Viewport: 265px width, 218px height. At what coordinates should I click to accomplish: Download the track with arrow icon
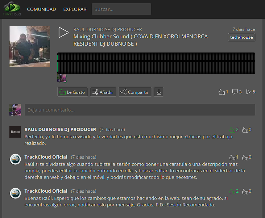point(159,92)
